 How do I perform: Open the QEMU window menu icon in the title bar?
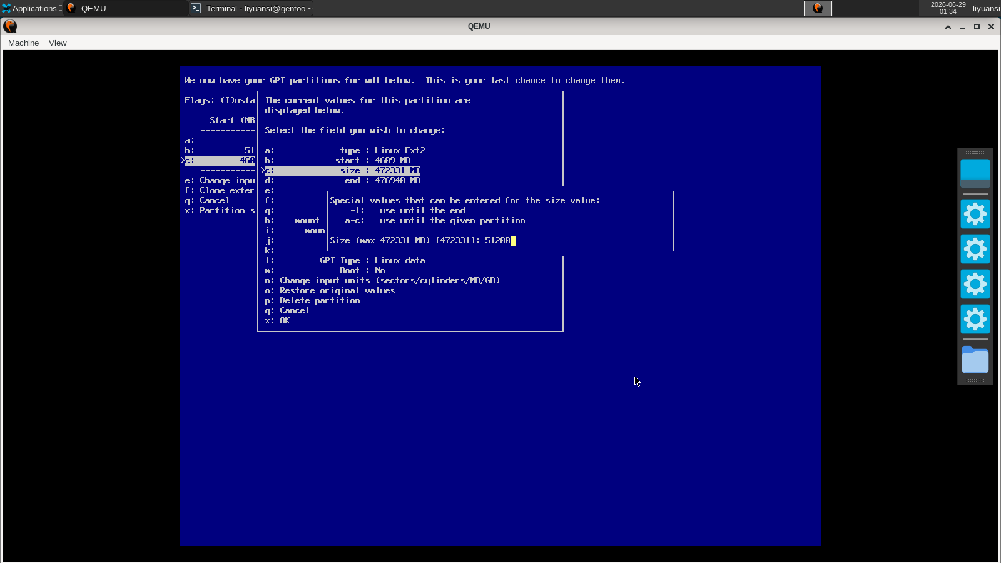pos(10,26)
